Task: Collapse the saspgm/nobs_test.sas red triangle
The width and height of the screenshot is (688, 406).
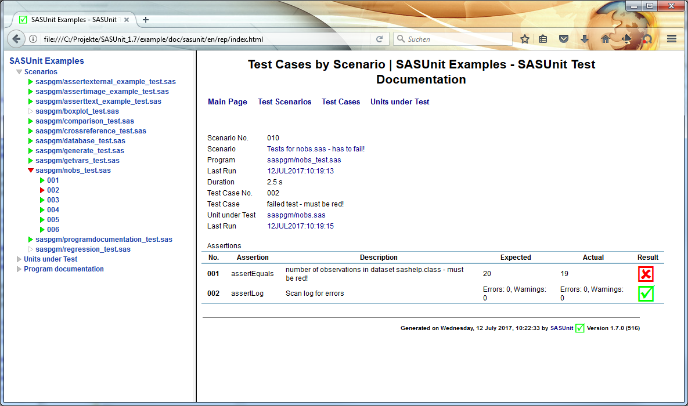Action: (x=31, y=170)
